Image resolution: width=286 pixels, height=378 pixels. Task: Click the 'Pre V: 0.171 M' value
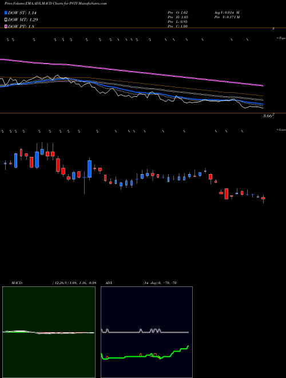tap(227, 17)
